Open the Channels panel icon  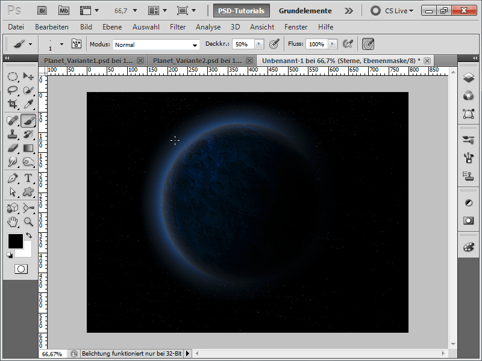469,96
